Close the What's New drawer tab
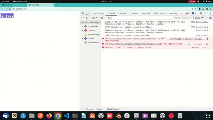This screenshot has width=213, height=120. pos(119,109)
